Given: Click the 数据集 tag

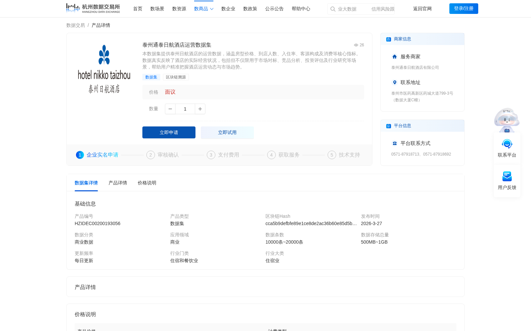Looking at the screenshot, I should [151, 77].
